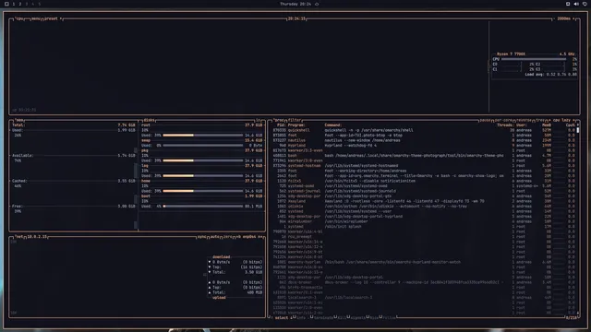
Task: Click the 2000ms update interval label
Action: [564, 18]
